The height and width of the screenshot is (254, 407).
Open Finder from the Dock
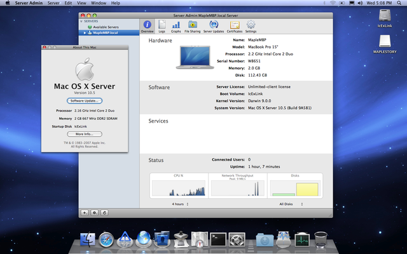click(88, 239)
